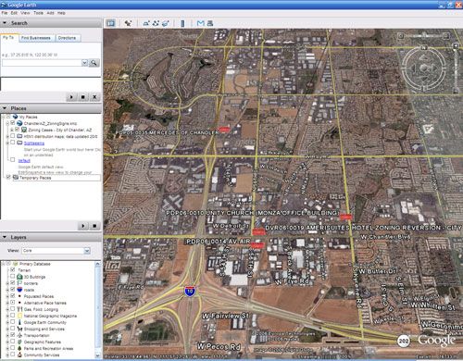Toggle the sidebar visibility toolbar icon
Screen dimensions: 463x361
(x=111, y=23)
